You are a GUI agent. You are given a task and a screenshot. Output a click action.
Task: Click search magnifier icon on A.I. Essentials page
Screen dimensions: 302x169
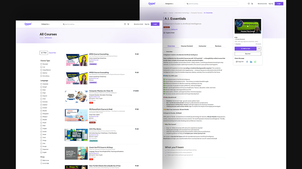pyautogui.click(x=188, y=4)
